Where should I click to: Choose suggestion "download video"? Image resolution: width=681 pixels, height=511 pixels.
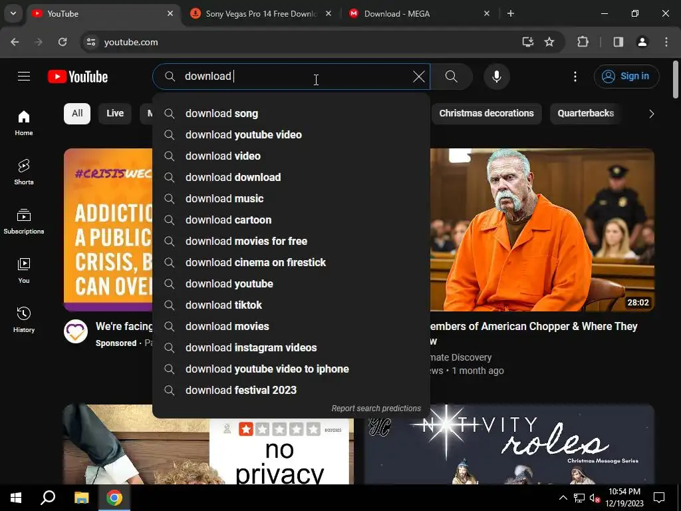click(x=291, y=156)
